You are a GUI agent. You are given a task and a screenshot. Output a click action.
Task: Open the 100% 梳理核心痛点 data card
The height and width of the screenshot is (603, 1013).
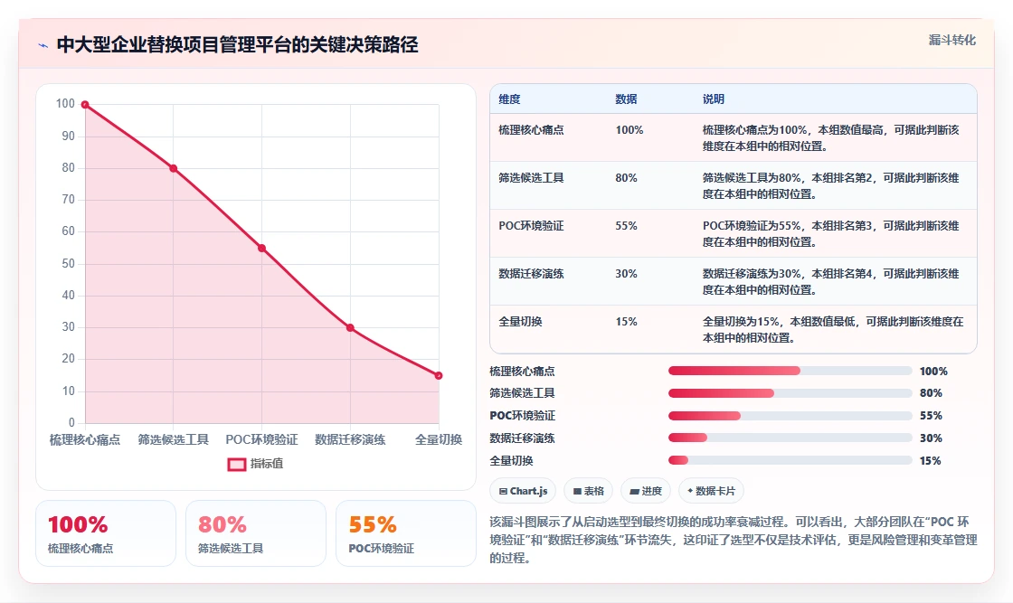point(106,534)
